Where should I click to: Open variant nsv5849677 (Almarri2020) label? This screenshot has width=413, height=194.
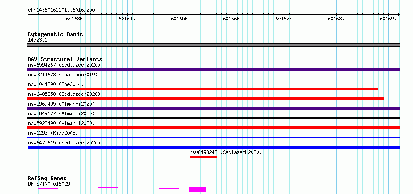61,113
